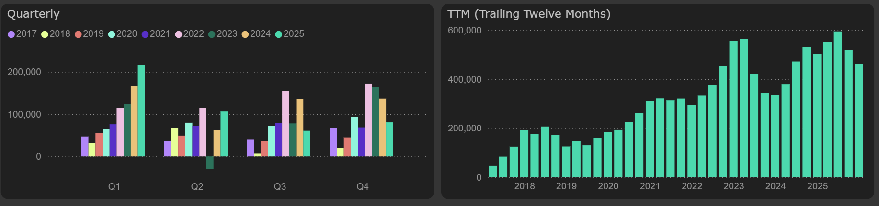Select the tallest Q1 bar for 2025
879x206 pixels.
(141, 111)
